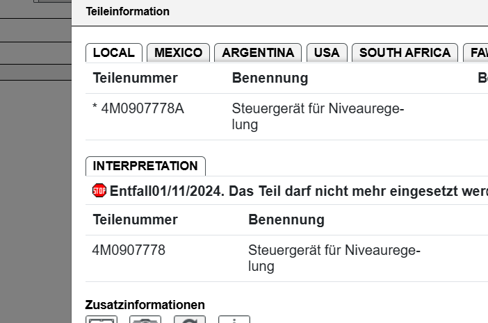Click the Benennung header in LOCAL table
The width and height of the screenshot is (488, 323).
pyautogui.click(x=270, y=78)
